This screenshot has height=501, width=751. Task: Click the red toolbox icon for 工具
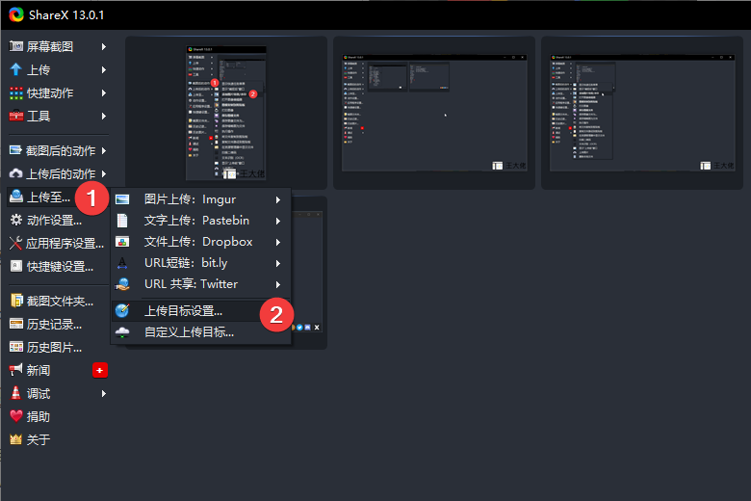(15, 116)
